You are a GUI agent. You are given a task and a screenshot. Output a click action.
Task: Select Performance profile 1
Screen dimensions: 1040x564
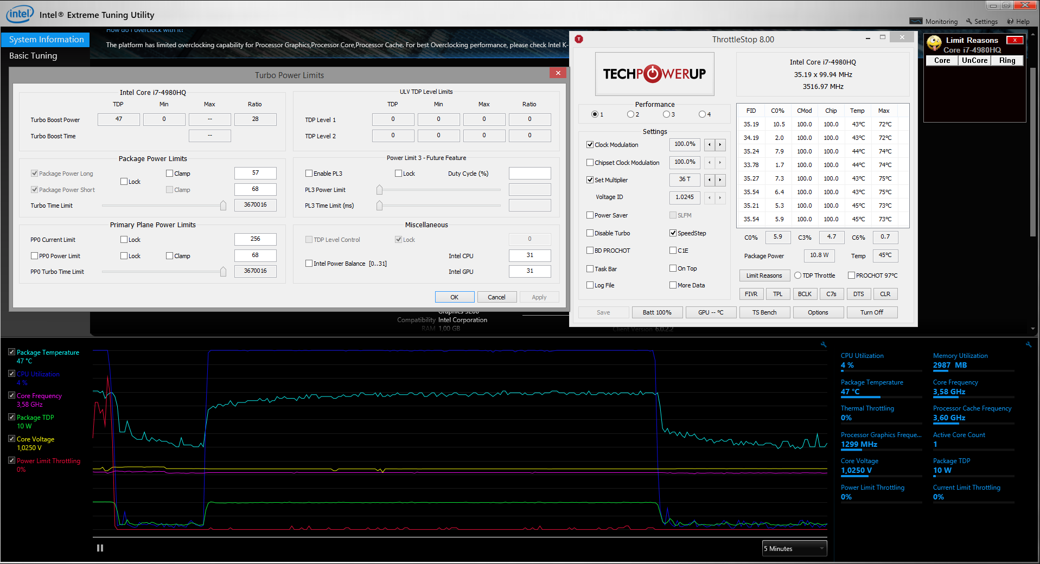click(595, 114)
